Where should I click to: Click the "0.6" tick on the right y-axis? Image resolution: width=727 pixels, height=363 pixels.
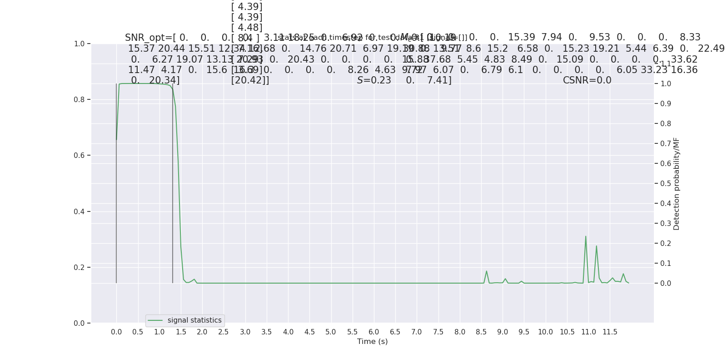[666, 163]
